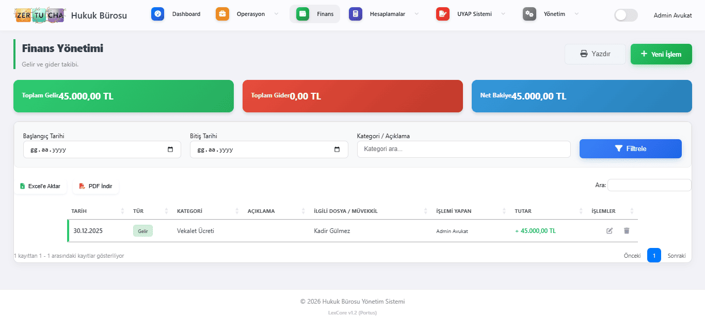Toggle the switch next to Admin Avukat
This screenshot has width=705, height=316.
coord(626,15)
